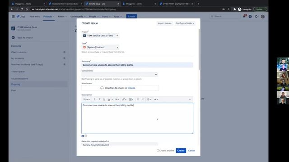Switch to the ITSM Deployment browser tab
Viewport: 289px width, 162px height.
tap(177, 4)
